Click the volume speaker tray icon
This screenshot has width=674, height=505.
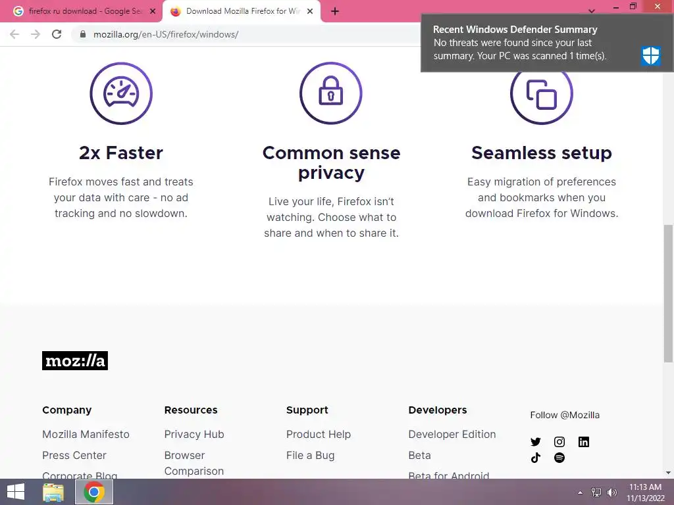click(611, 493)
